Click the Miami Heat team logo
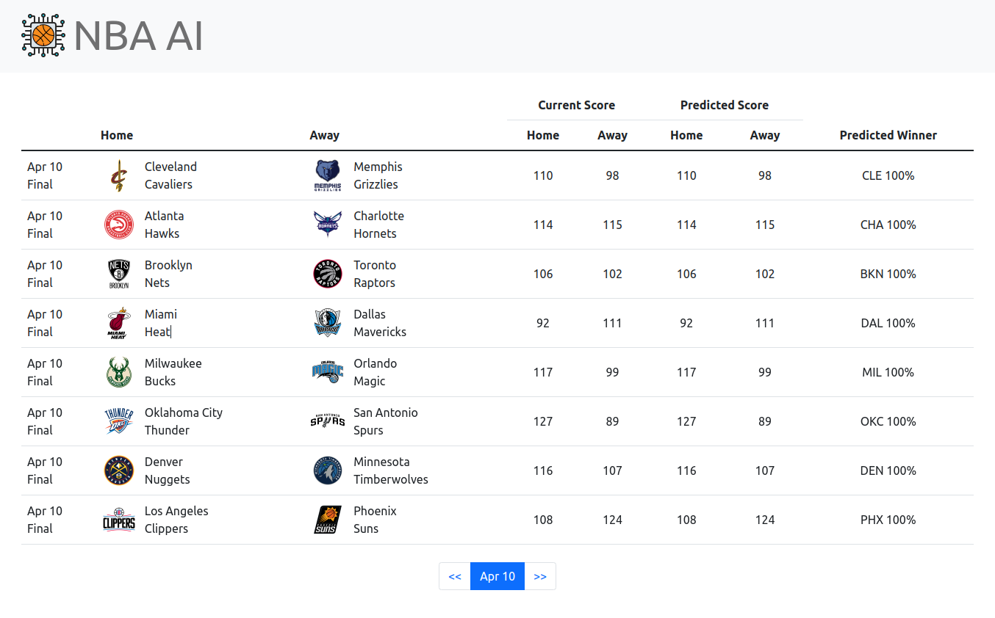This screenshot has width=995, height=618. pos(118,323)
